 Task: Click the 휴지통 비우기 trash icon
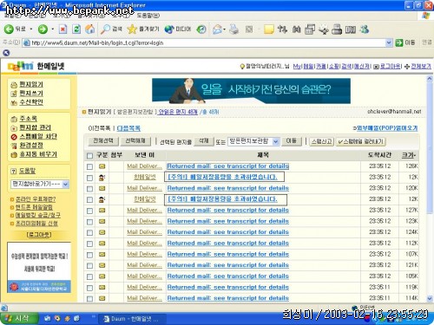pyautogui.click(x=14, y=154)
